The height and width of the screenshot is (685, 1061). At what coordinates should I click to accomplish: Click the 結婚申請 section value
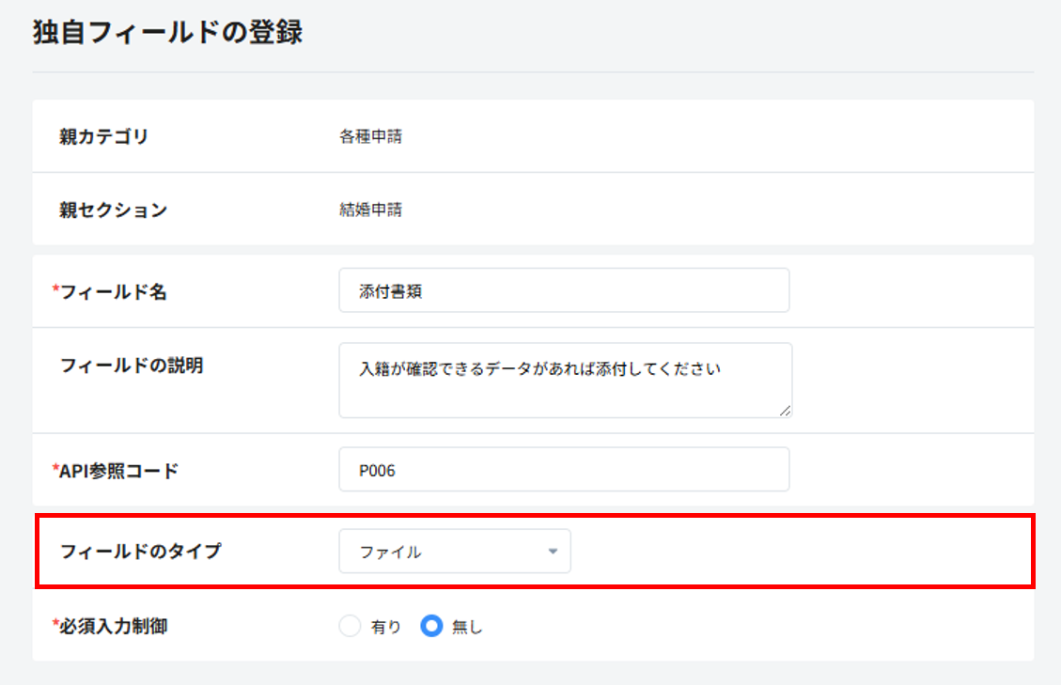pyautogui.click(x=370, y=210)
